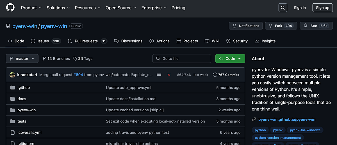Open the Open Source dropdown menu
This screenshot has height=145, width=337.
tap(121, 8)
